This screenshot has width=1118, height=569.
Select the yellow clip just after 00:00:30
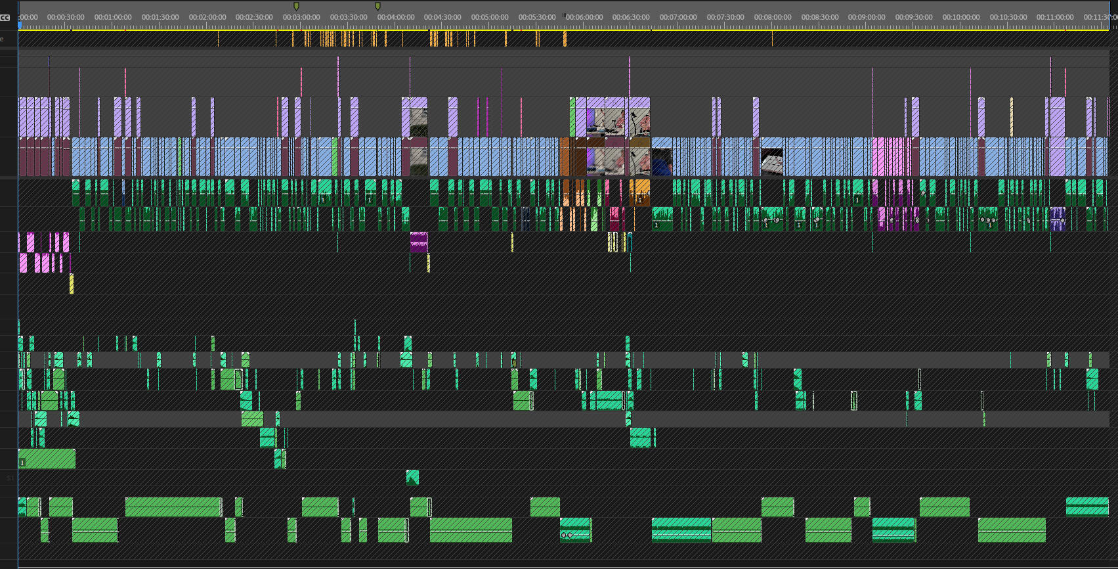click(72, 284)
